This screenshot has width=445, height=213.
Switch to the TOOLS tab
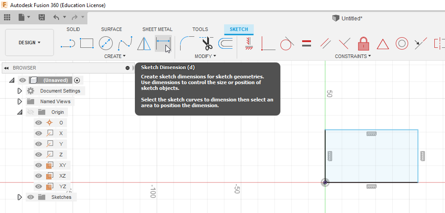[x=200, y=29]
